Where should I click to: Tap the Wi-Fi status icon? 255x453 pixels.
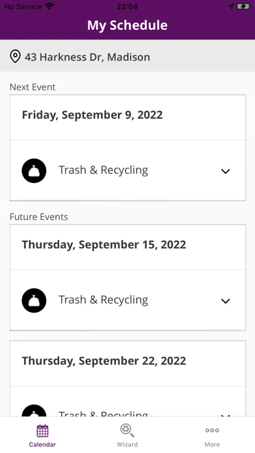49,7
